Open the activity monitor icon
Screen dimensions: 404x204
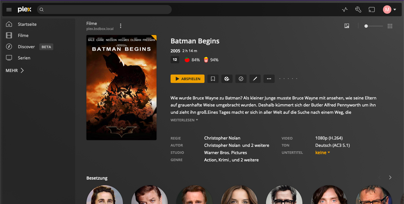click(x=345, y=10)
